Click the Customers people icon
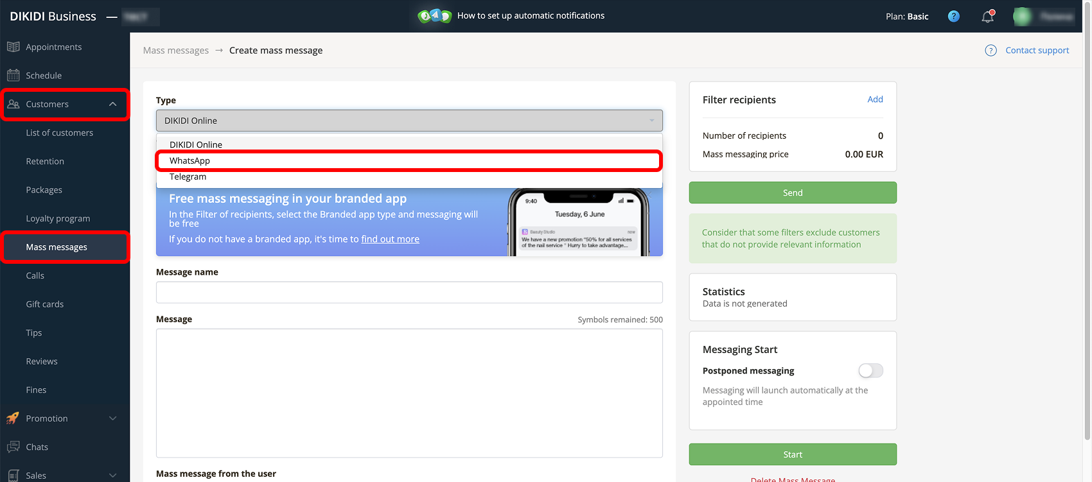The height and width of the screenshot is (482, 1092). 13,104
